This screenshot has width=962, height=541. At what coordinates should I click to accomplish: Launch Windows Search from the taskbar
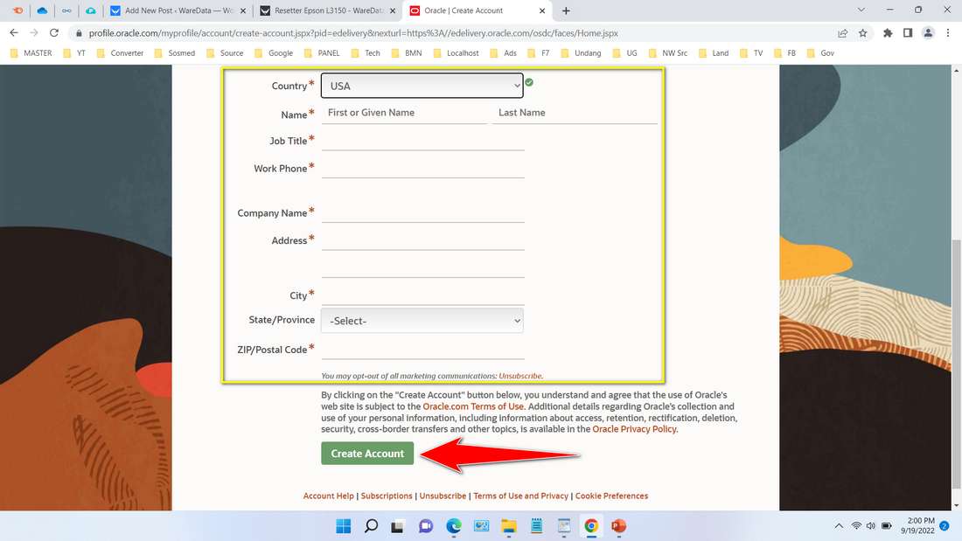pyautogui.click(x=371, y=525)
